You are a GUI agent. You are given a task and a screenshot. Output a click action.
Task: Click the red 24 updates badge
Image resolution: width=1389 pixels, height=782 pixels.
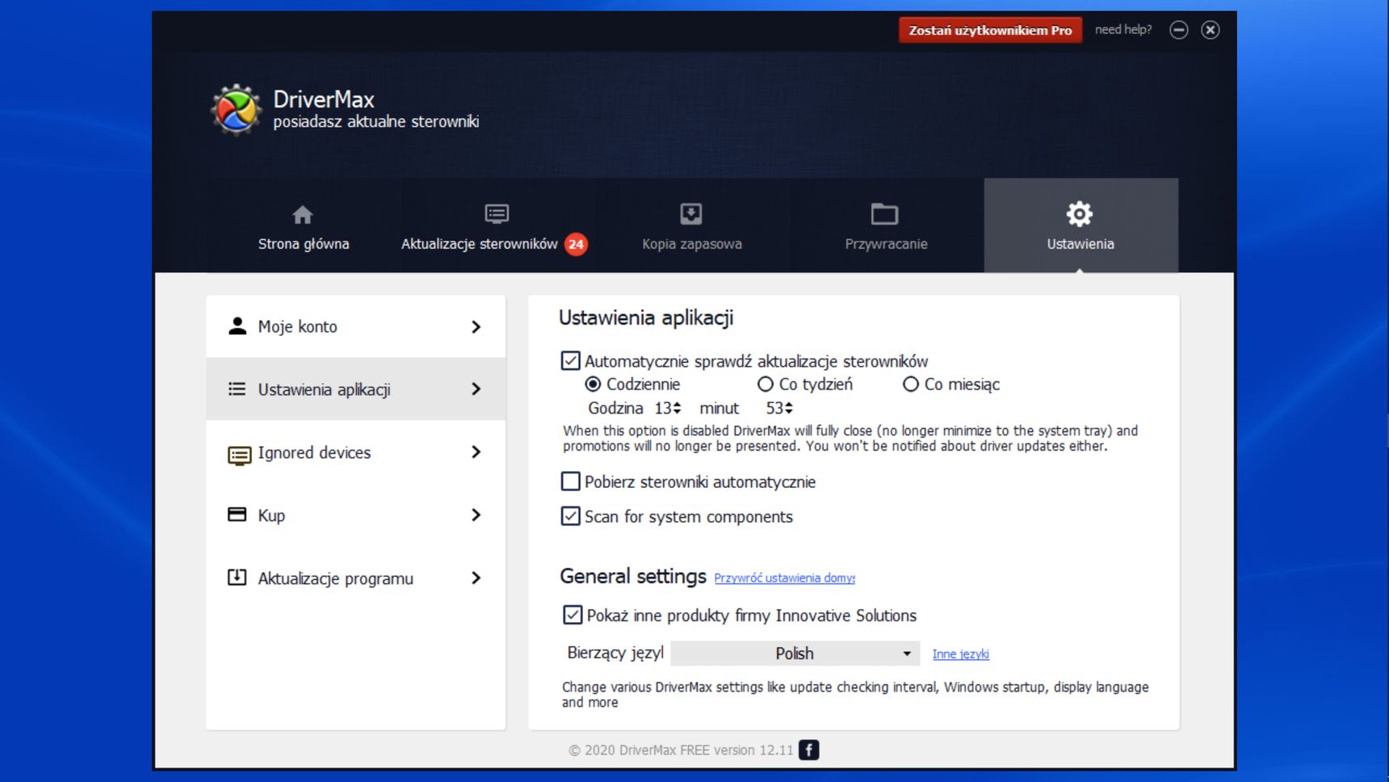tap(576, 244)
